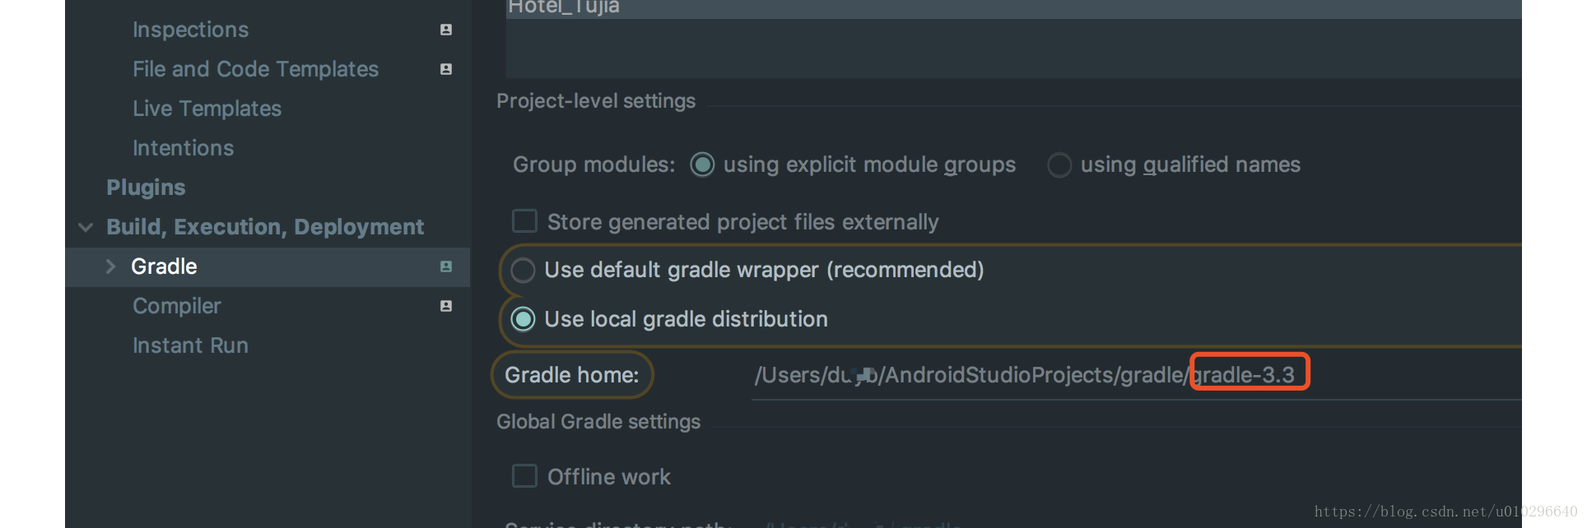Screen dimensions: 1587x528
Task: Choose Use default gradle wrapper option
Action: click(x=523, y=271)
